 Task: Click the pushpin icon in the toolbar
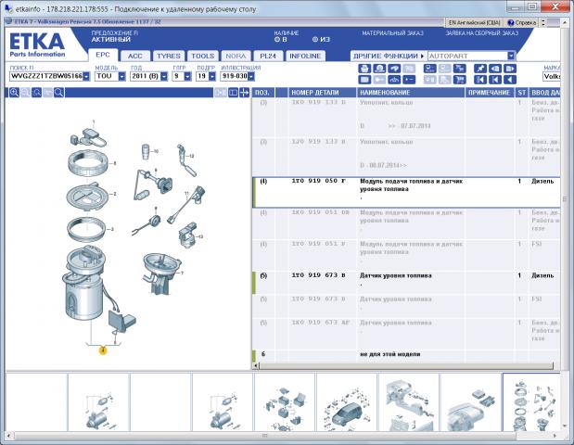pyautogui.click(x=480, y=69)
